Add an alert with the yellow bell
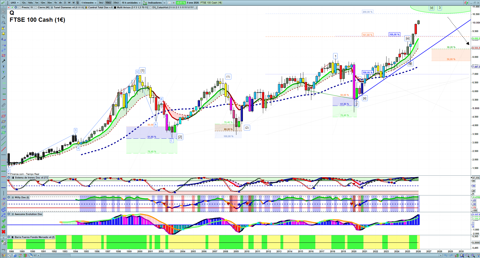 (4, 34)
